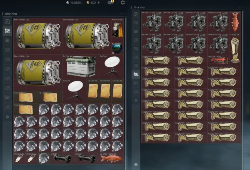Click the 15,889K currency balance
The width and height of the screenshot is (250, 170).
point(74,3)
